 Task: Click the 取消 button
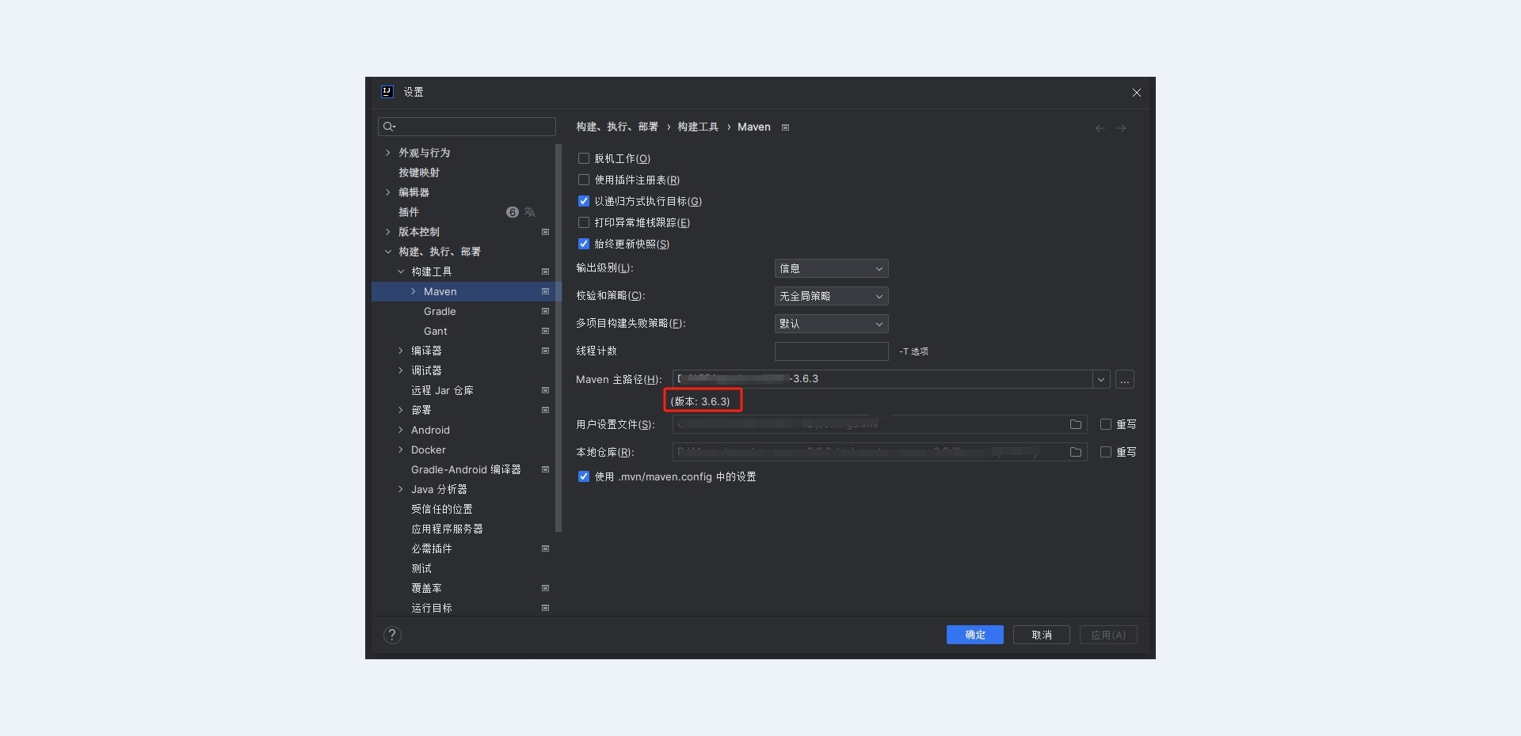point(1041,635)
